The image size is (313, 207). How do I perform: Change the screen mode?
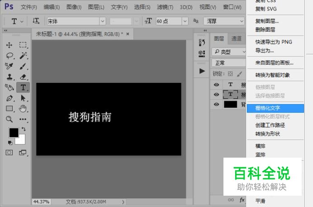click(23, 153)
